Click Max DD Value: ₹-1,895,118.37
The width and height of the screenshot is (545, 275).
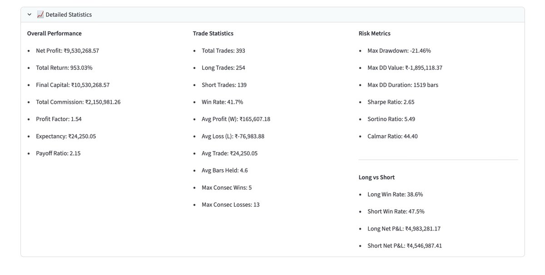(x=405, y=68)
